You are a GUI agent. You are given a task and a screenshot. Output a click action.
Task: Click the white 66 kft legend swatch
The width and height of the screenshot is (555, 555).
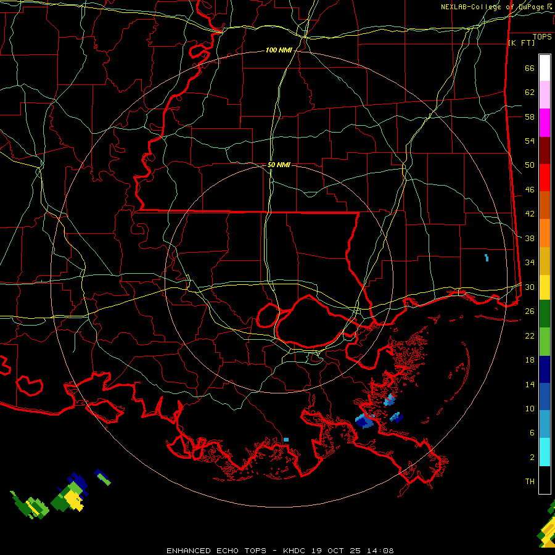coord(545,68)
